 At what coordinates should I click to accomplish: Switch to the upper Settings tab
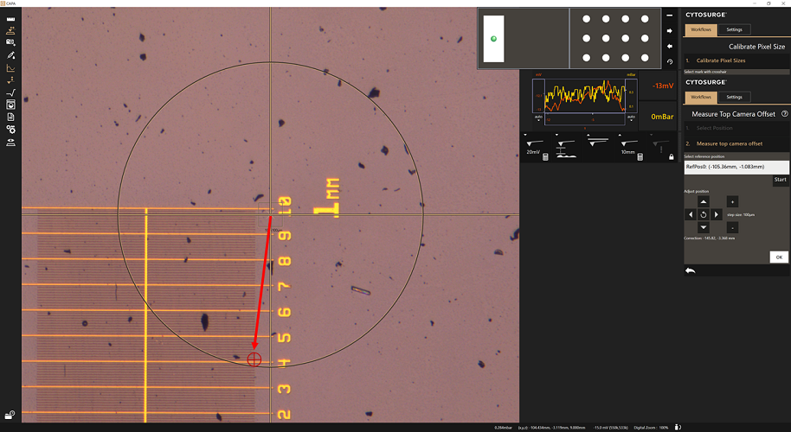coord(734,29)
